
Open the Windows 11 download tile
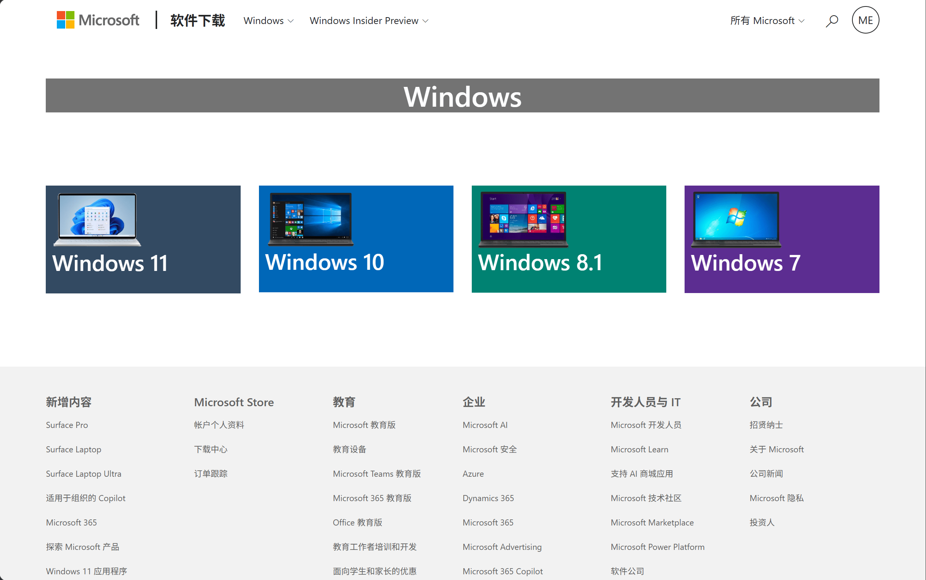pos(143,239)
